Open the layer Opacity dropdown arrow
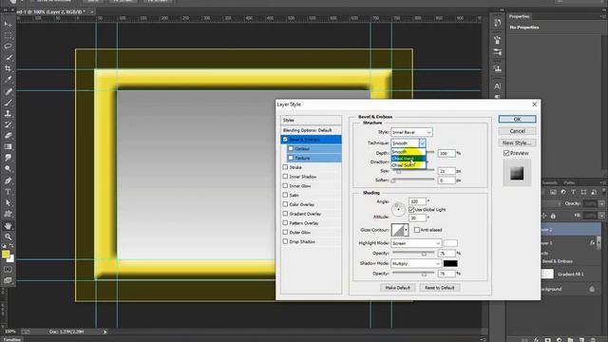608x342 pixels. 601,203
